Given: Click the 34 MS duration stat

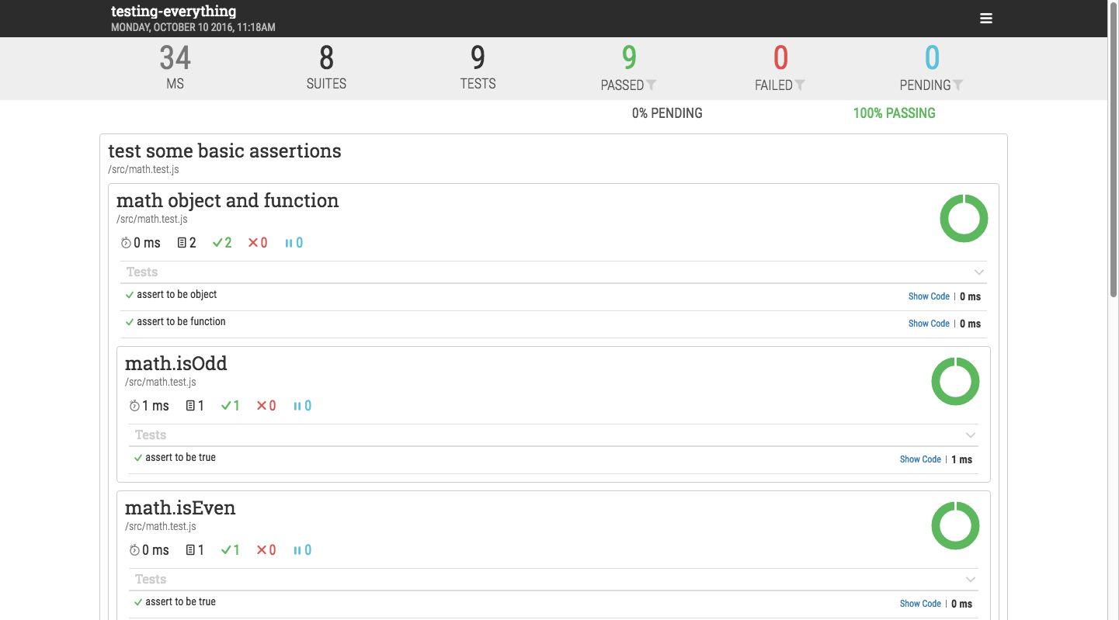Looking at the screenshot, I should tap(175, 67).
